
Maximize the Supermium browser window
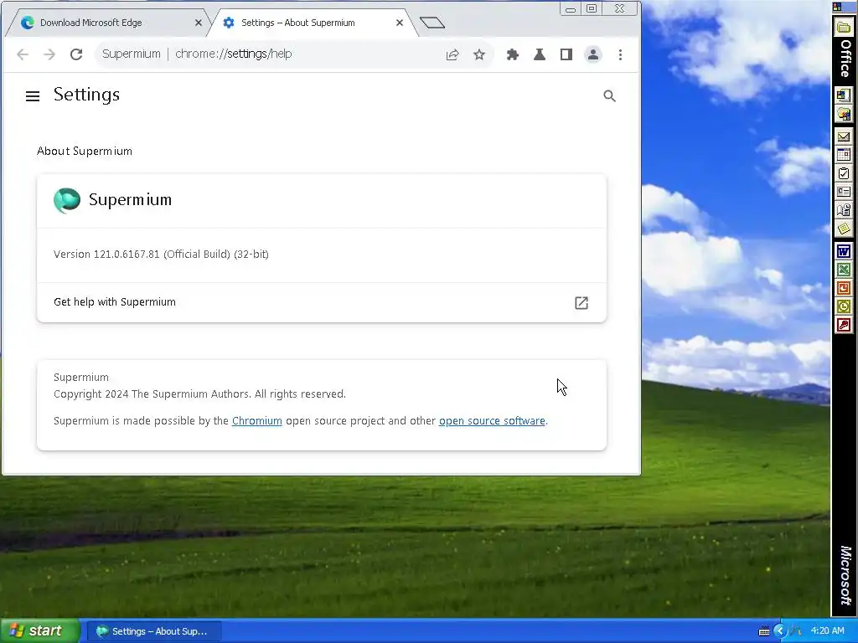592,8
